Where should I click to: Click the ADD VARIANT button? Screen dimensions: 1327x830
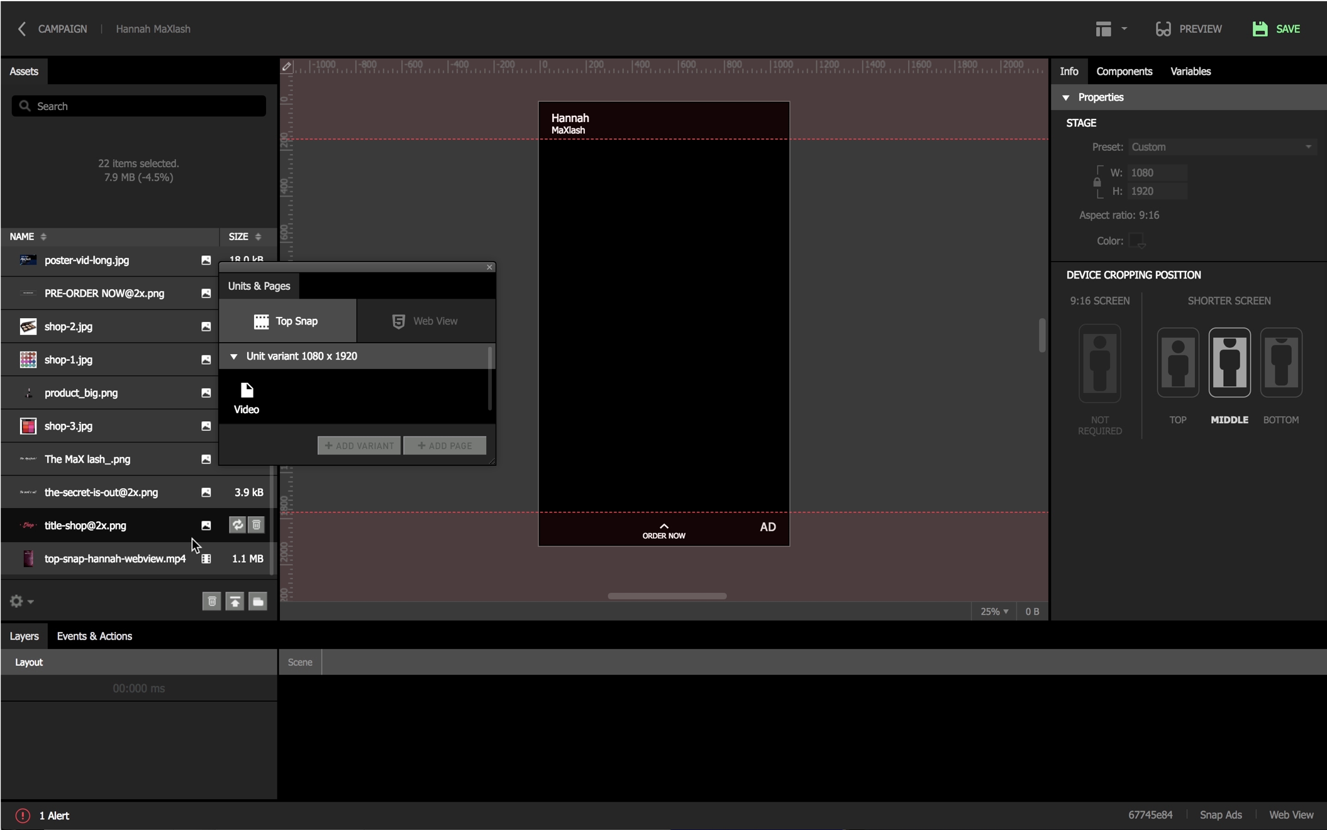click(358, 445)
